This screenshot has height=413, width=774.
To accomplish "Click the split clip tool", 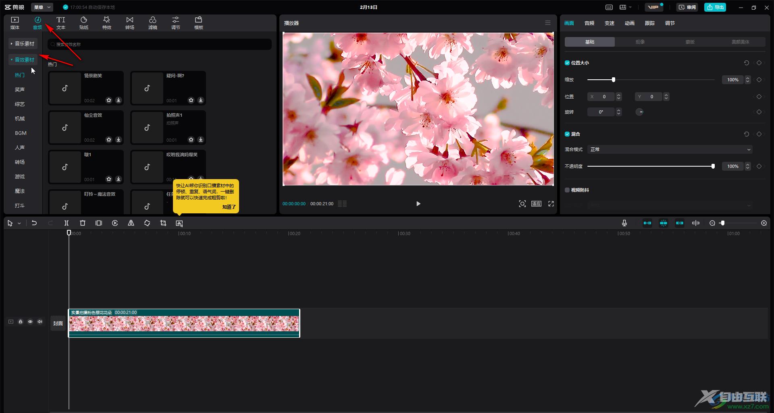I will click(x=67, y=223).
